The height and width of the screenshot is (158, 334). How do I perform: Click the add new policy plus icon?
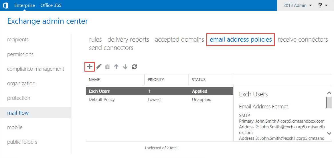[x=90, y=67]
